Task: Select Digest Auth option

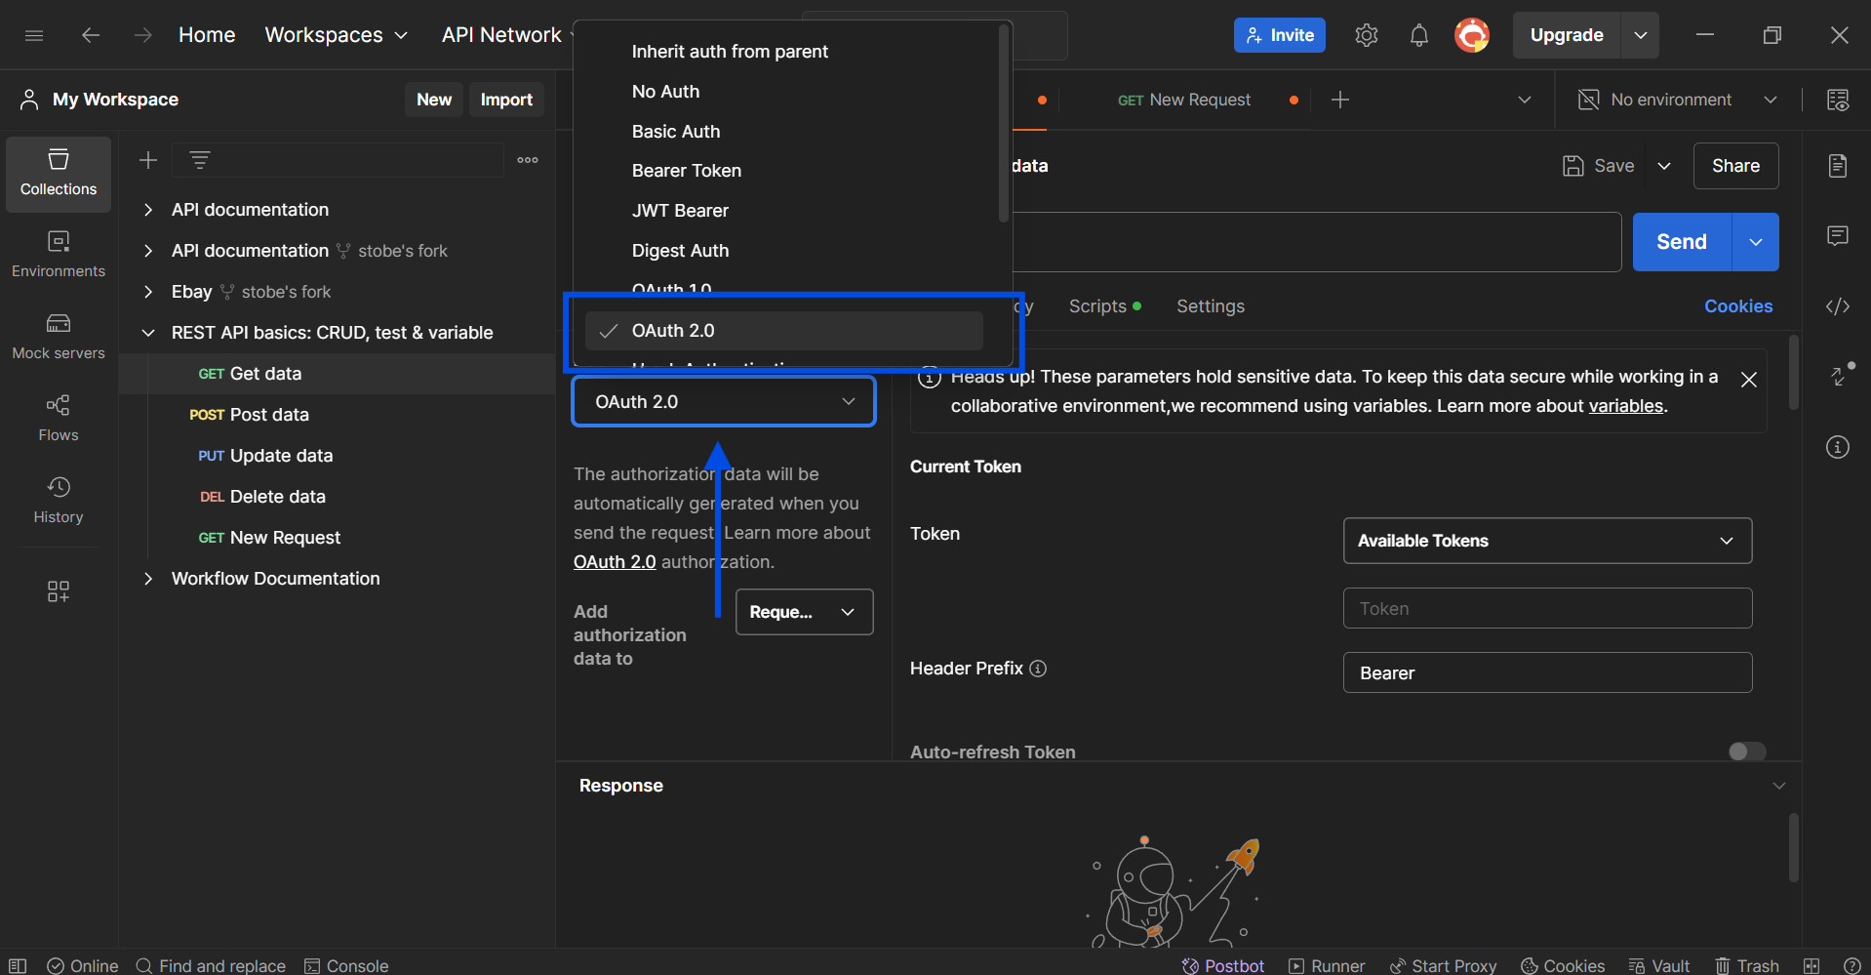Action: coord(680,251)
